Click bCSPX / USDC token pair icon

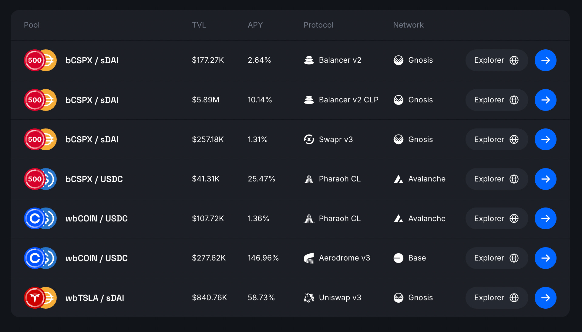(x=40, y=179)
